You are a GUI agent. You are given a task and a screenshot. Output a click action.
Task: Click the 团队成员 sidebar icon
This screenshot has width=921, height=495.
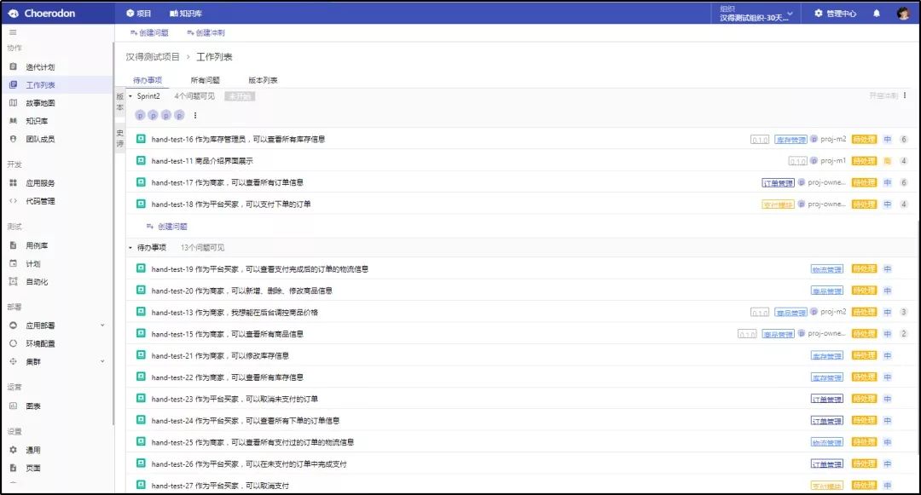click(13, 139)
